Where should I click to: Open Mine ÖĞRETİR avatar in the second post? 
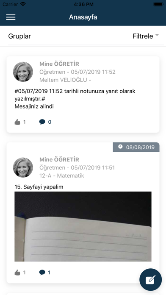(23, 167)
